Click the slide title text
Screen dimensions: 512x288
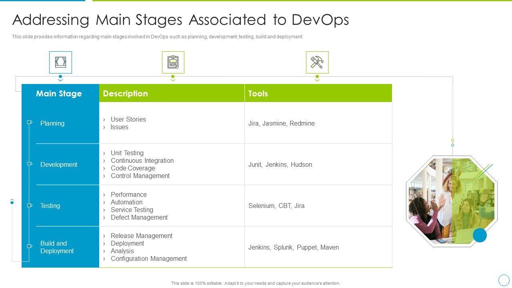tap(180, 20)
